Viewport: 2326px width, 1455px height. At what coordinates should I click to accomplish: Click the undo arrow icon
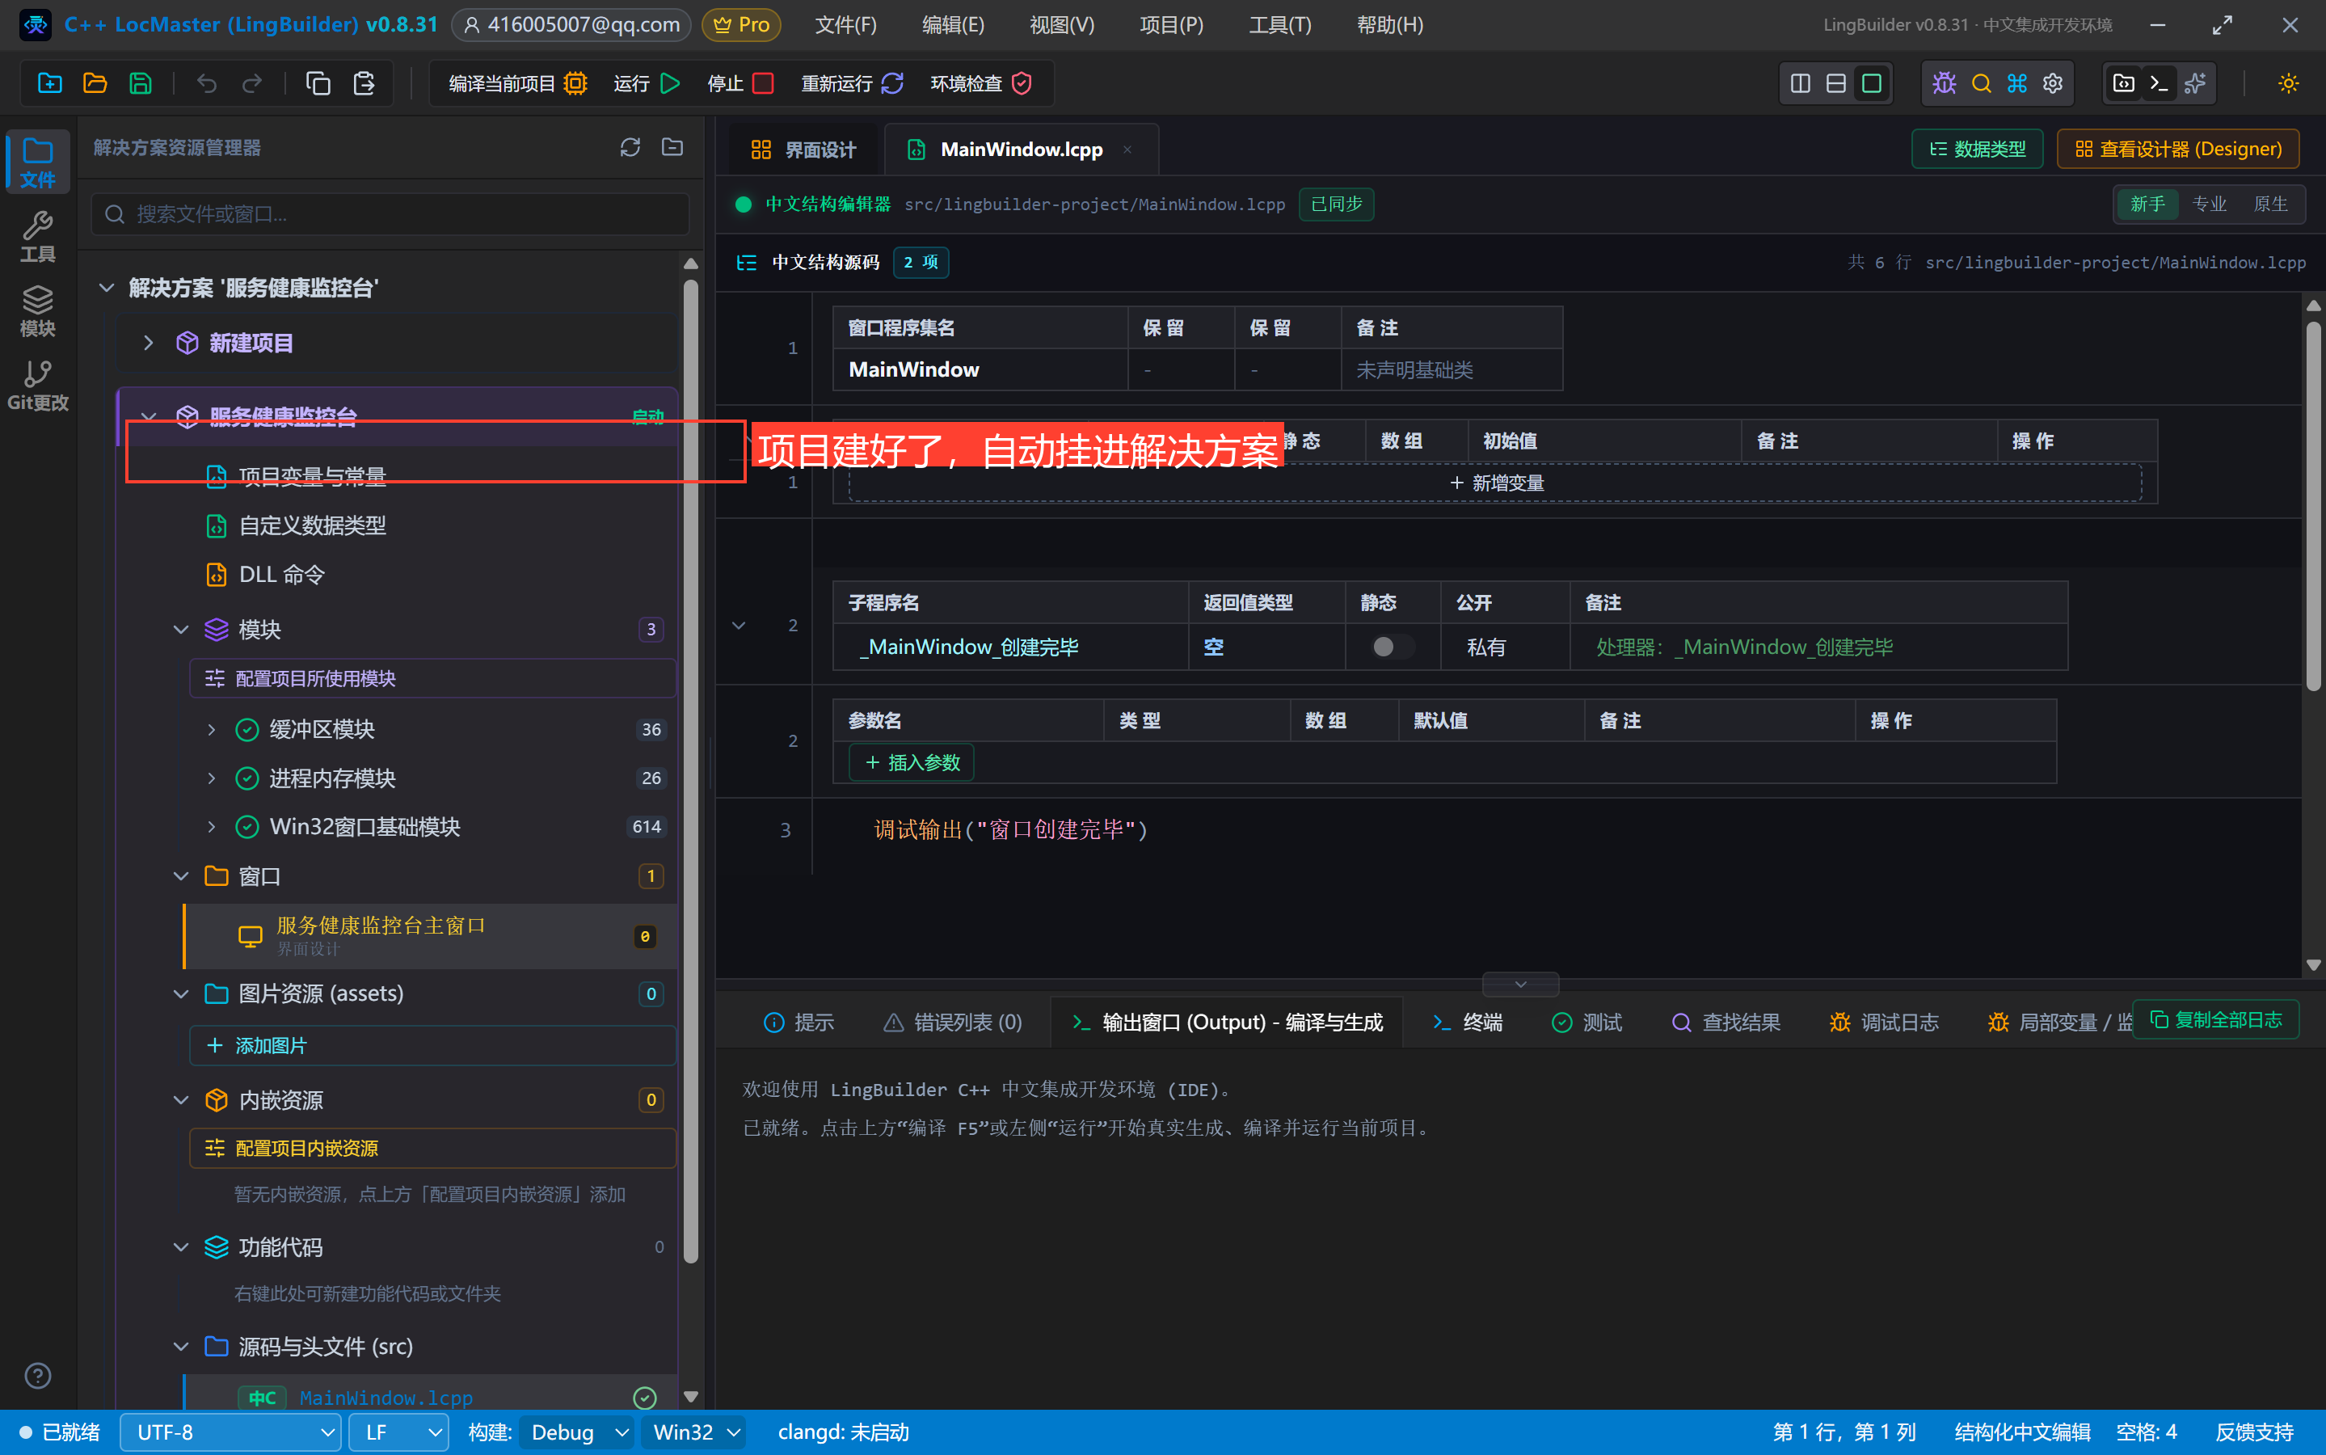(206, 84)
